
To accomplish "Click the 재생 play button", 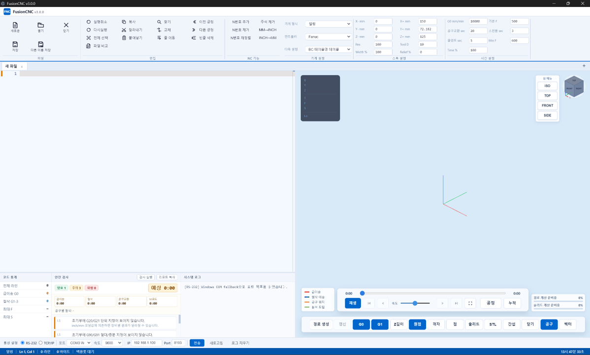I will click(x=353, y=303).
